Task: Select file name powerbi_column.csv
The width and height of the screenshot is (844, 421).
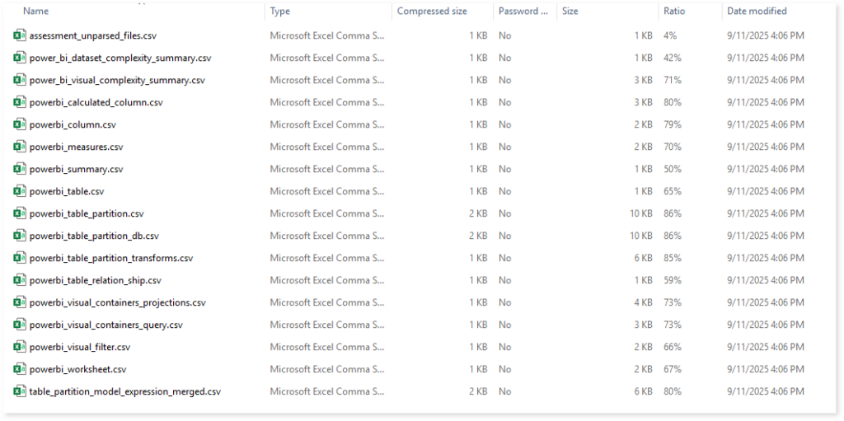Action: 73,124
